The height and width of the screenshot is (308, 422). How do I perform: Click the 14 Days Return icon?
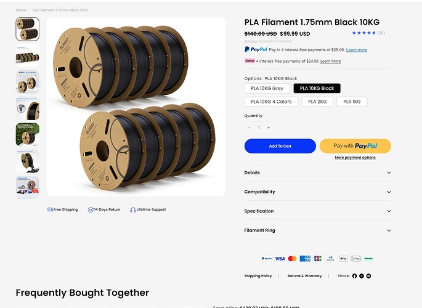[91, 209]
